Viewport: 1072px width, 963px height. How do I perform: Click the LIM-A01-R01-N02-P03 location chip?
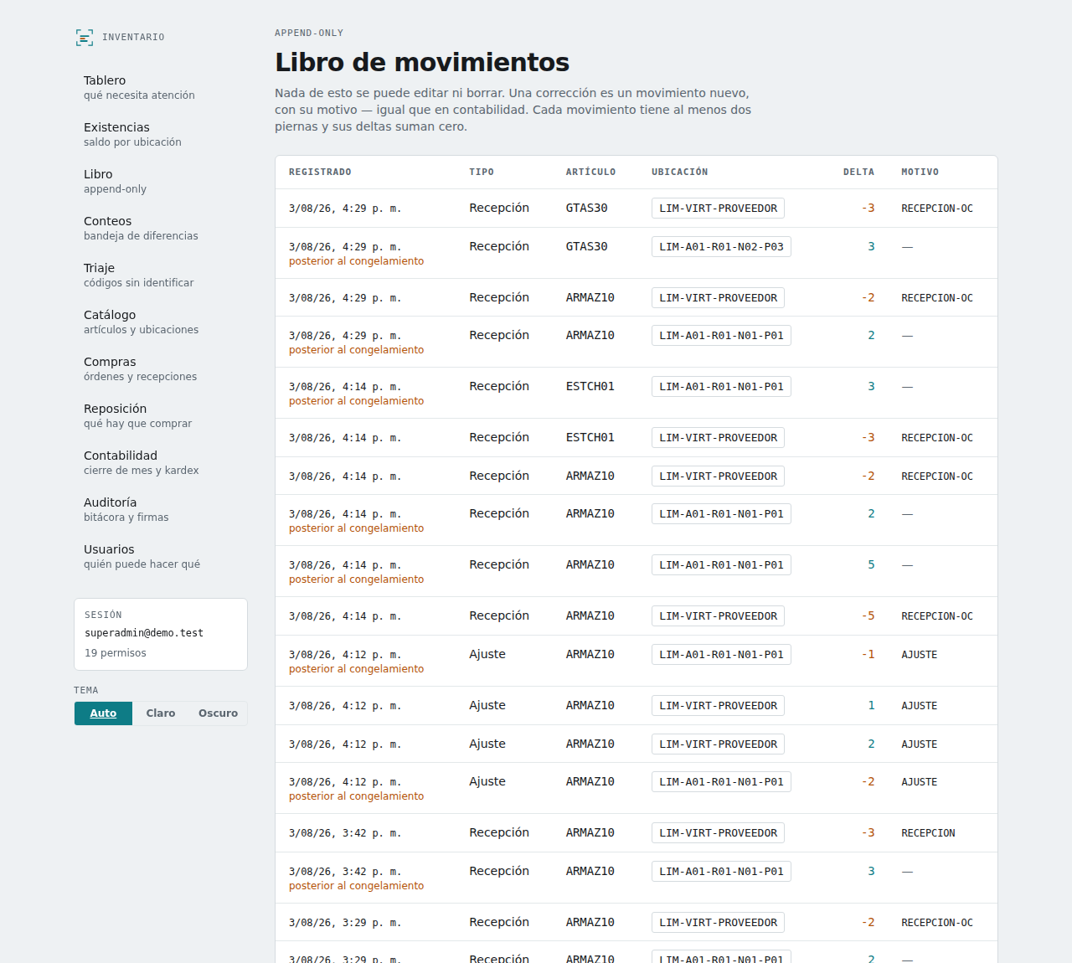(721, 247)
